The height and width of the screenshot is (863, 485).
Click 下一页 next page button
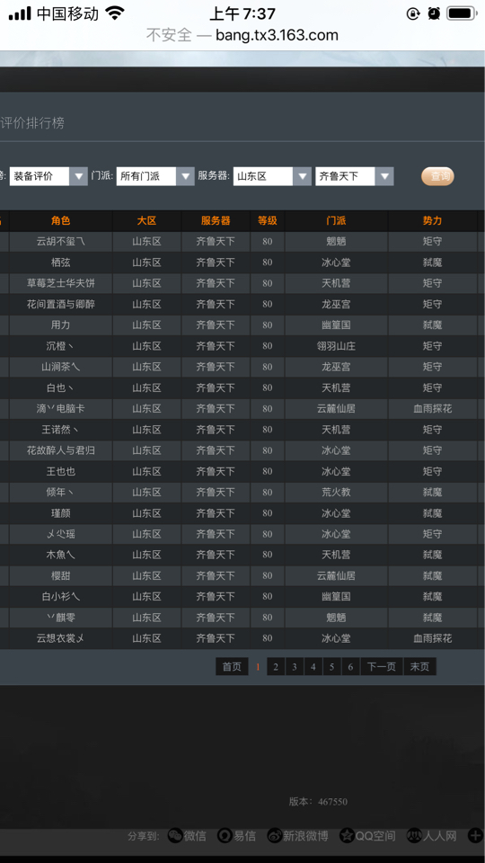382,666
